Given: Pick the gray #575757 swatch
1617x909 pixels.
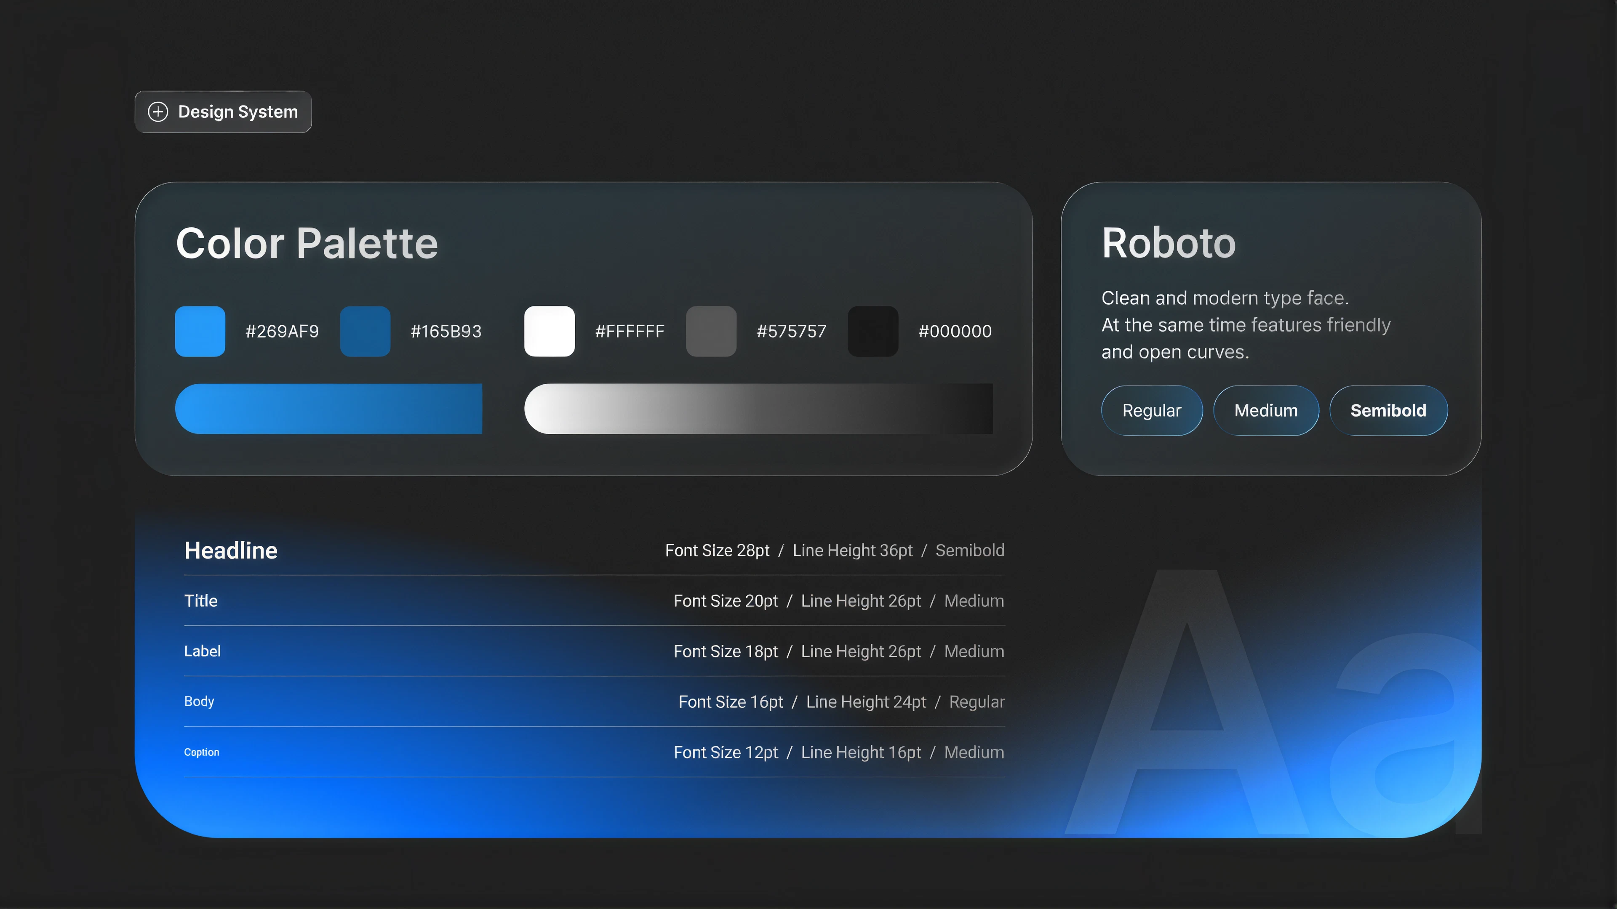Looking at the screenshot, I should [x=711, y=331].
